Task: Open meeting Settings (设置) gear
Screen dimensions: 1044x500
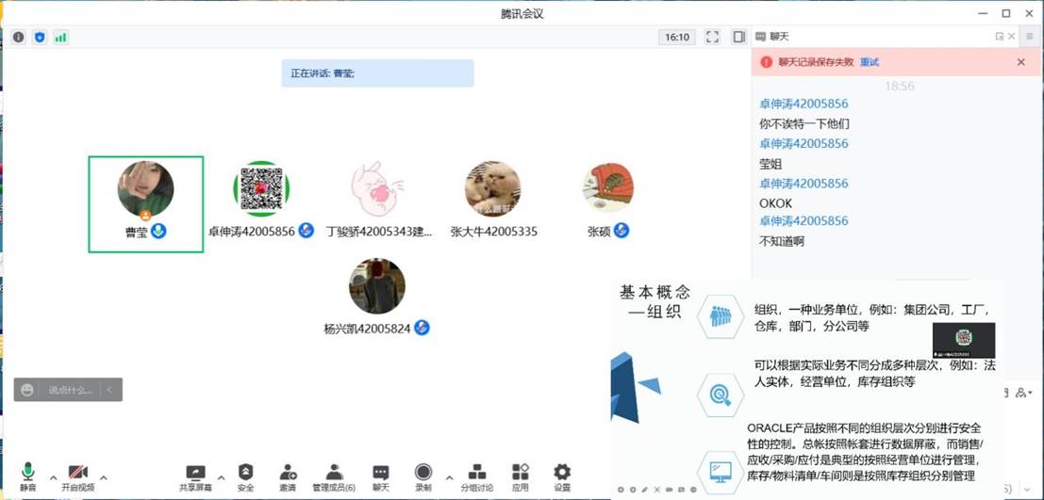Action: pos(562,476)
